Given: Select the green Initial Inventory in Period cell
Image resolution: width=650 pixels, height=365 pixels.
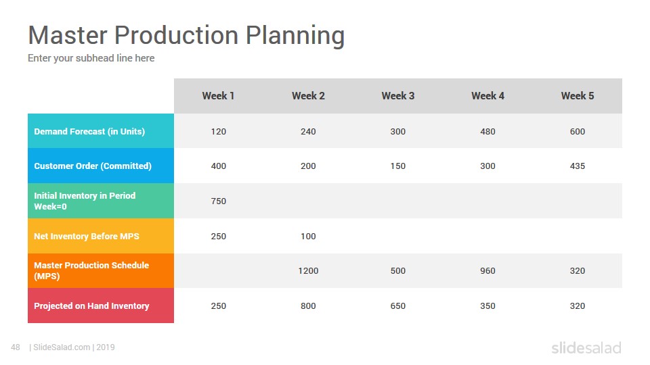Looking at the screenshot, I should (101, 201).
